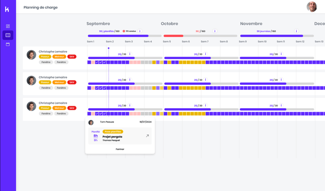
Task: Click the today marker dot above Sem 2
Action: (x=108, y=48)
